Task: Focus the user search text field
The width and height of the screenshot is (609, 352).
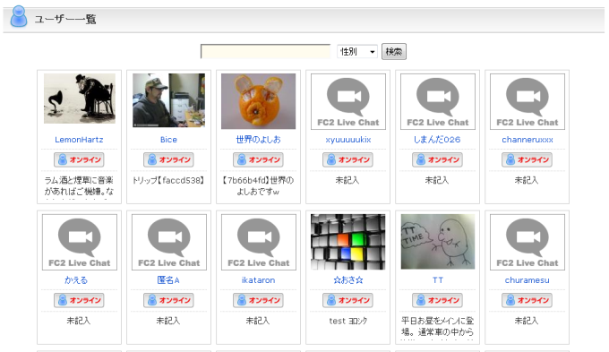Action: pyautogui.click(x=266, y=51)
